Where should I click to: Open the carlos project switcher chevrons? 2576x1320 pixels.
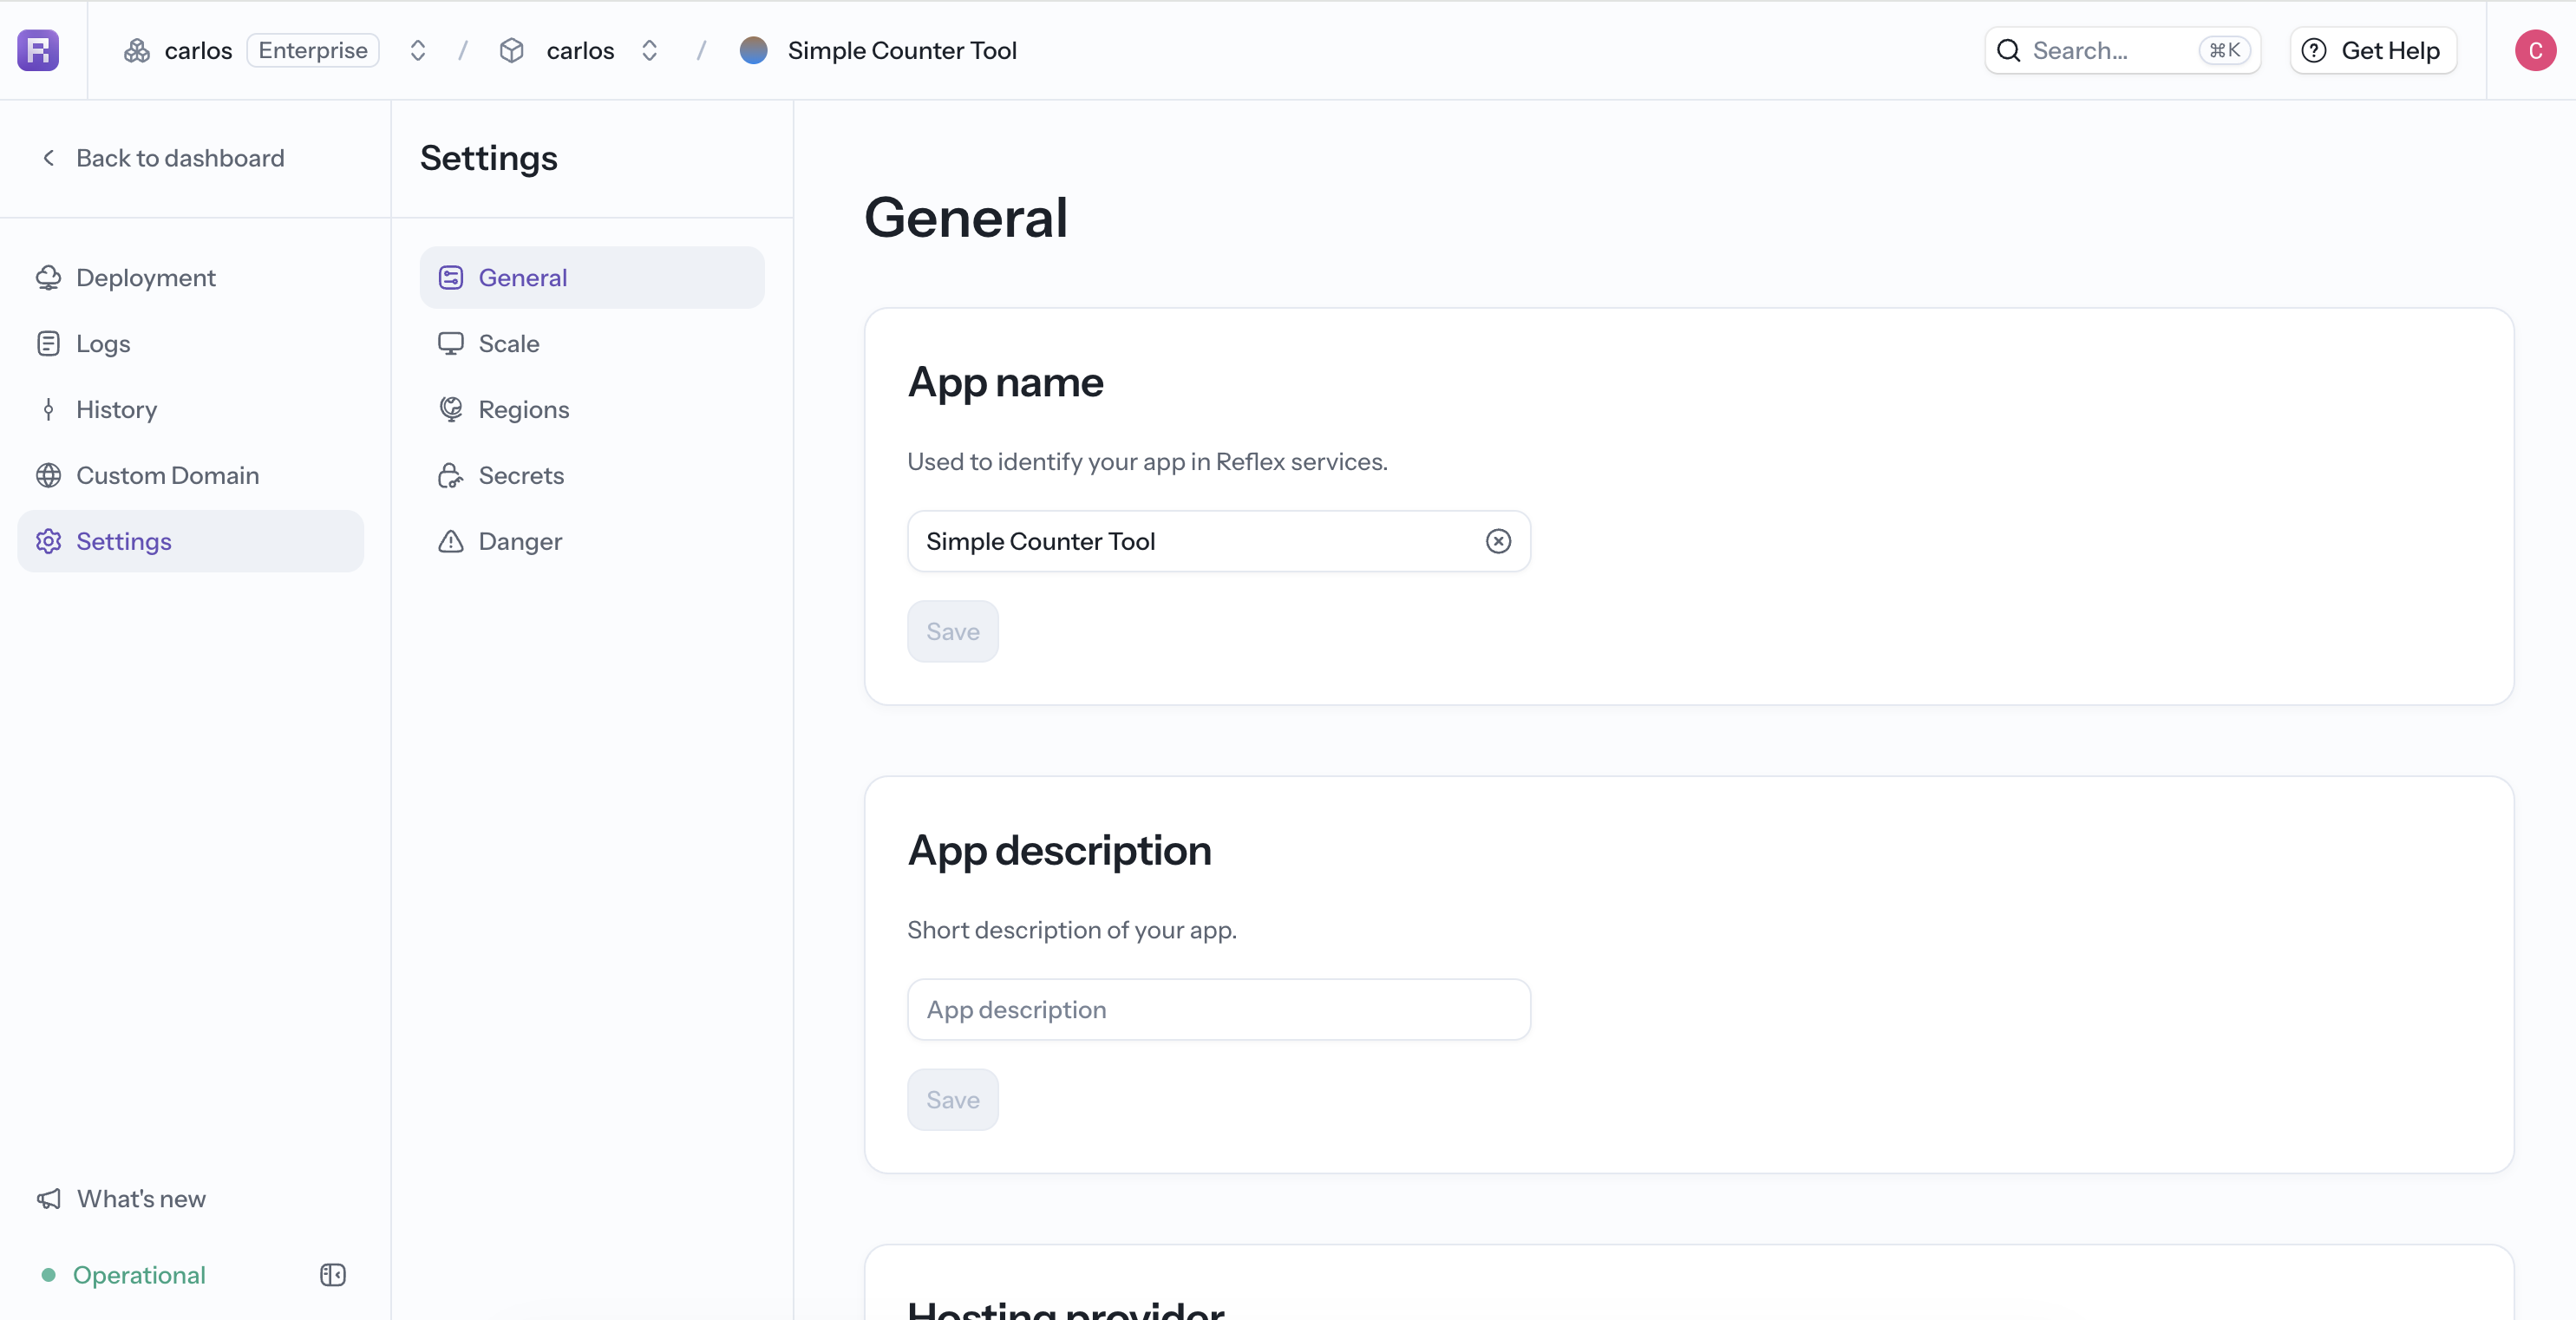point(650,50)
